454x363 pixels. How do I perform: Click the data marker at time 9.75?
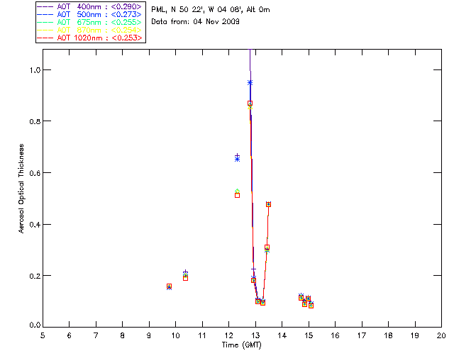click(x=169, y=286)
